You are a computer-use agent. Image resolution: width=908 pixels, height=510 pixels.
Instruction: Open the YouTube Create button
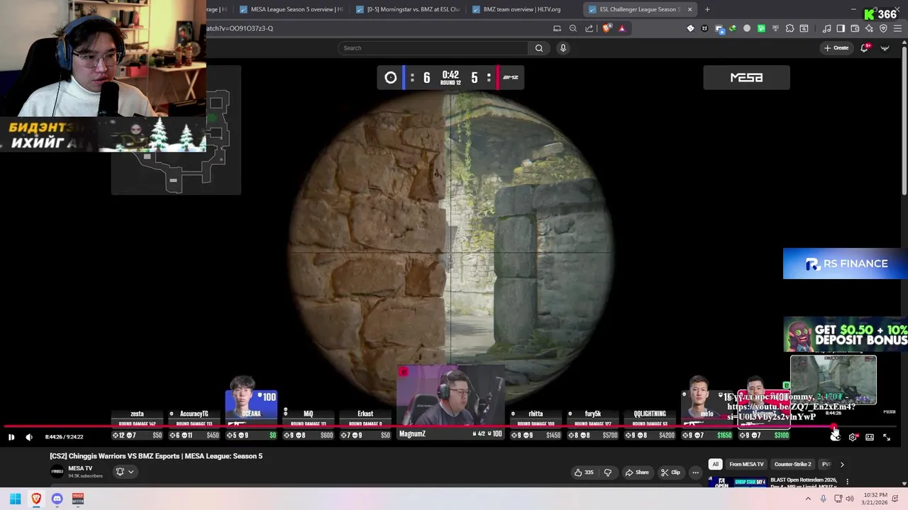[x=836, y=48]
